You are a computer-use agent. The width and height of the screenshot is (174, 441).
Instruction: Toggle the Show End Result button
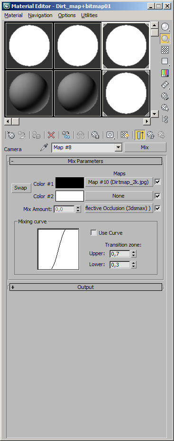pos(139,135)
